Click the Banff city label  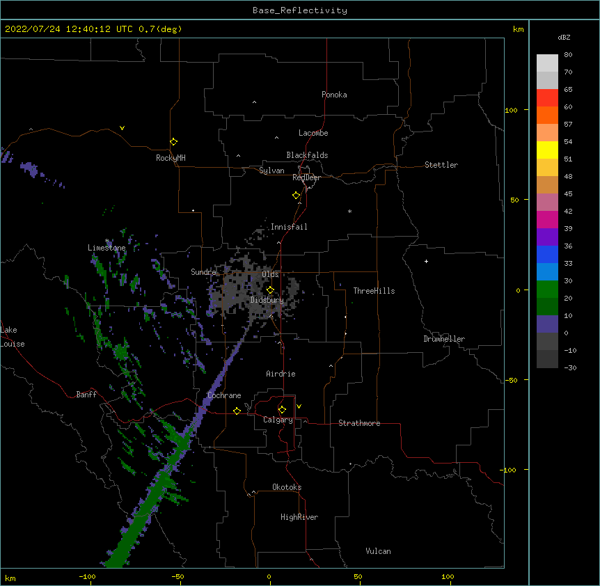tap(86, 395)
